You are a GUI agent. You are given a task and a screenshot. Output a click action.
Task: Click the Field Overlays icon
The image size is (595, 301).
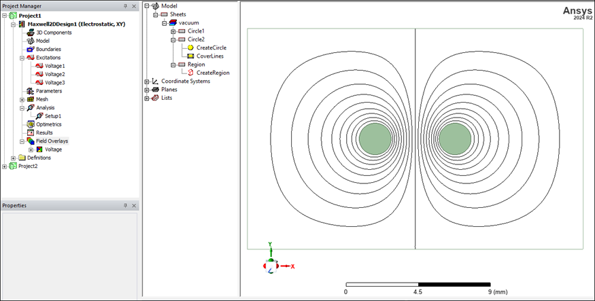tap(31, 141)
